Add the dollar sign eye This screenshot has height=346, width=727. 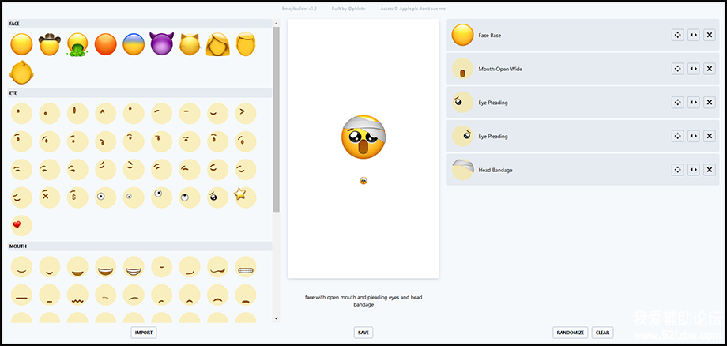pos(77,197)
